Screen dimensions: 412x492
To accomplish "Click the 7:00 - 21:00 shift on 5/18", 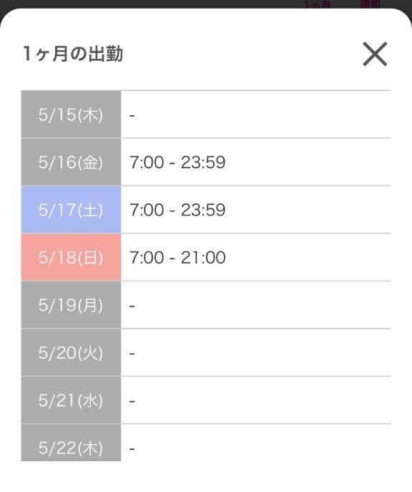I will point(177,258).
